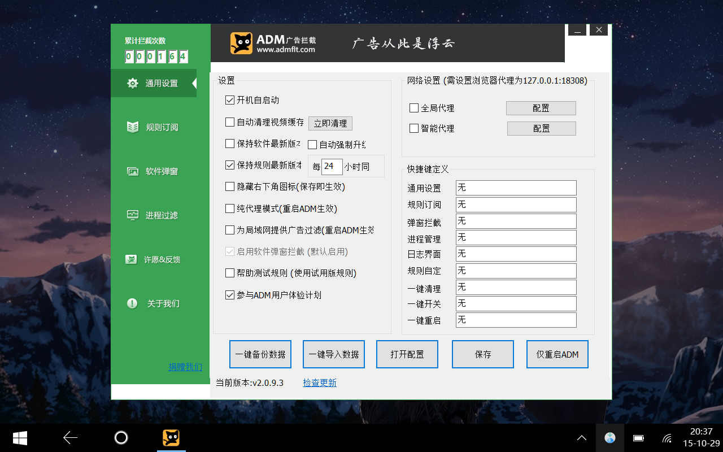
Task: Enable 保持软件最新版 checkbox
Action: point(230,144)
